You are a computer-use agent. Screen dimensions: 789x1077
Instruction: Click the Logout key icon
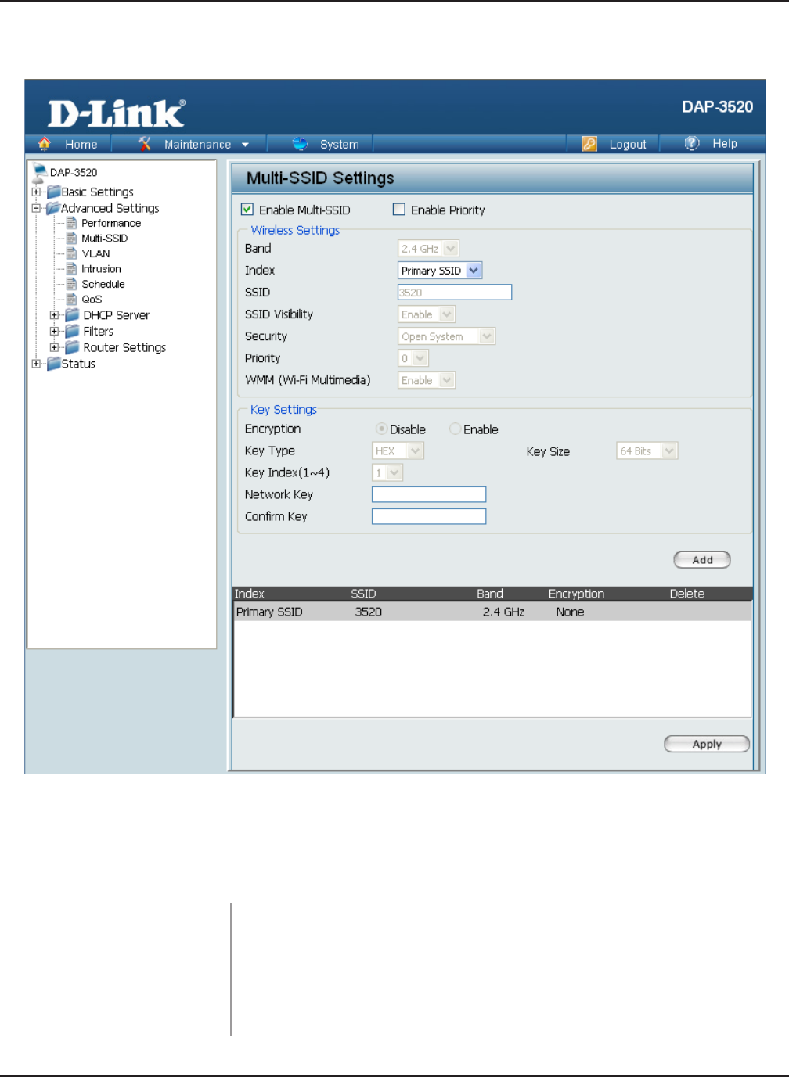point(589,144)
